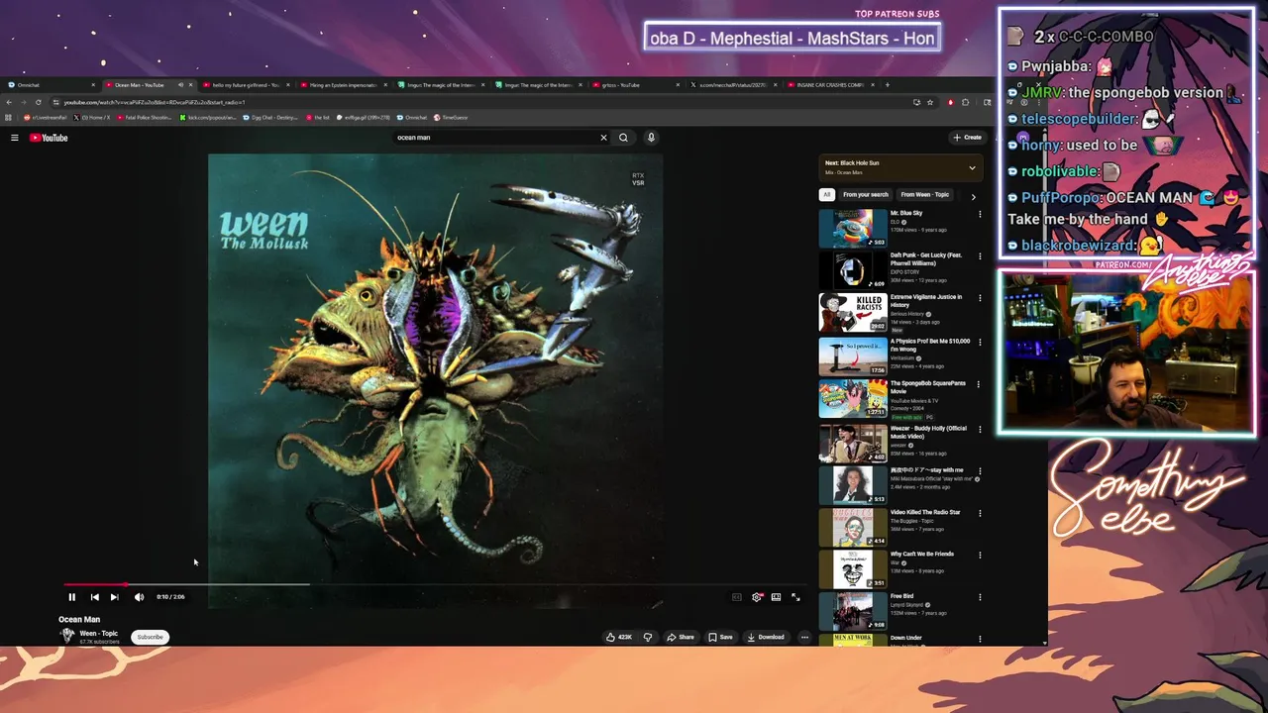The image size is (1268, 713).
Task: Open options for Mr. Blue Sky
Action: (980, 214)
